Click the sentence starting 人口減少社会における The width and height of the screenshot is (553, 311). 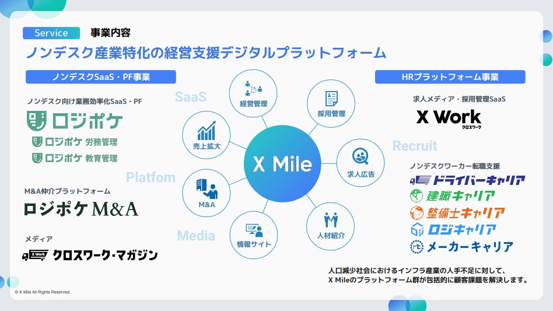pyautogui.click(x=417, y=271)
